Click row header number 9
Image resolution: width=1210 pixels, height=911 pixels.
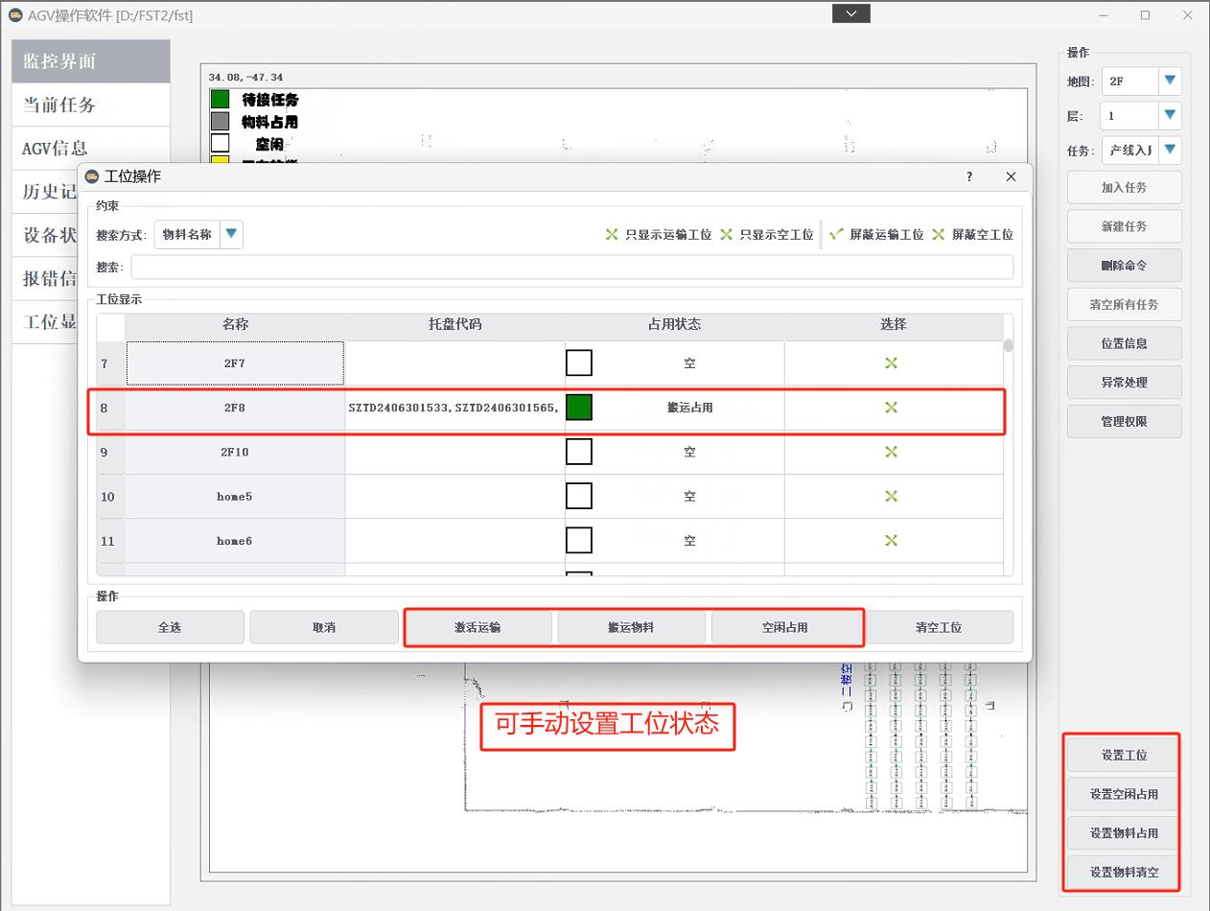pos(110,452)
